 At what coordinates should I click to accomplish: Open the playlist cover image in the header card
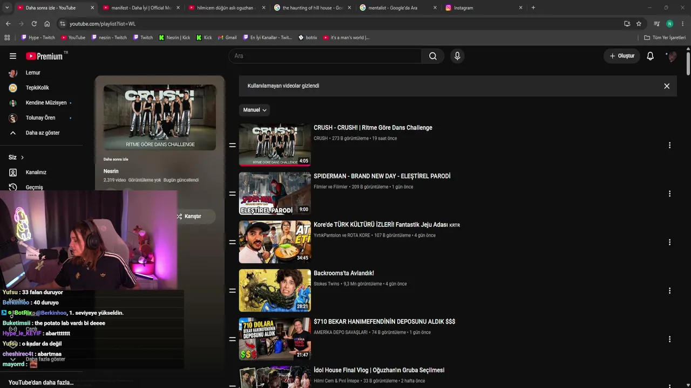click(160, 117)
